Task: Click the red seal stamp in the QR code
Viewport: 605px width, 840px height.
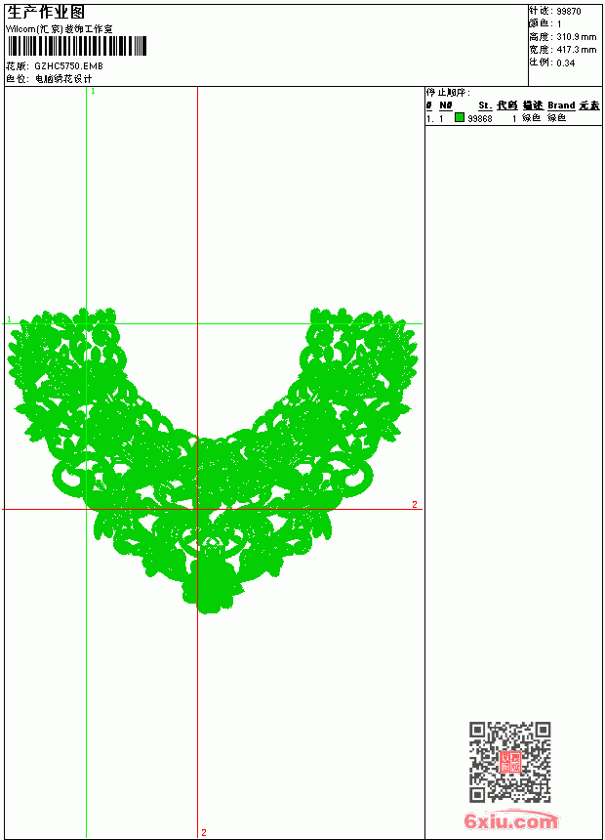Action: click(x=510, y=762)
